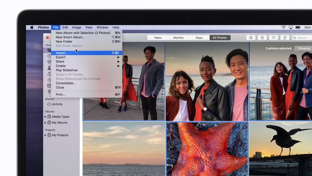Open the Info button in Photos toolbar

(251, 38)
